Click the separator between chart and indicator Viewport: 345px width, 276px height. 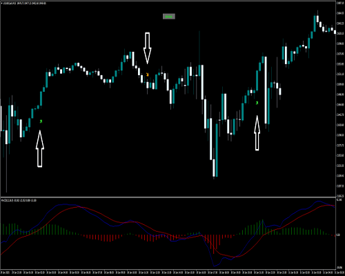coord(168,197)
